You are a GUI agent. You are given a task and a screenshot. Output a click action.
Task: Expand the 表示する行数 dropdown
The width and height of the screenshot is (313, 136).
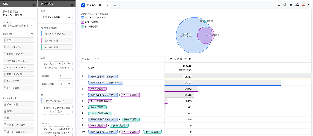pos(65,84)
